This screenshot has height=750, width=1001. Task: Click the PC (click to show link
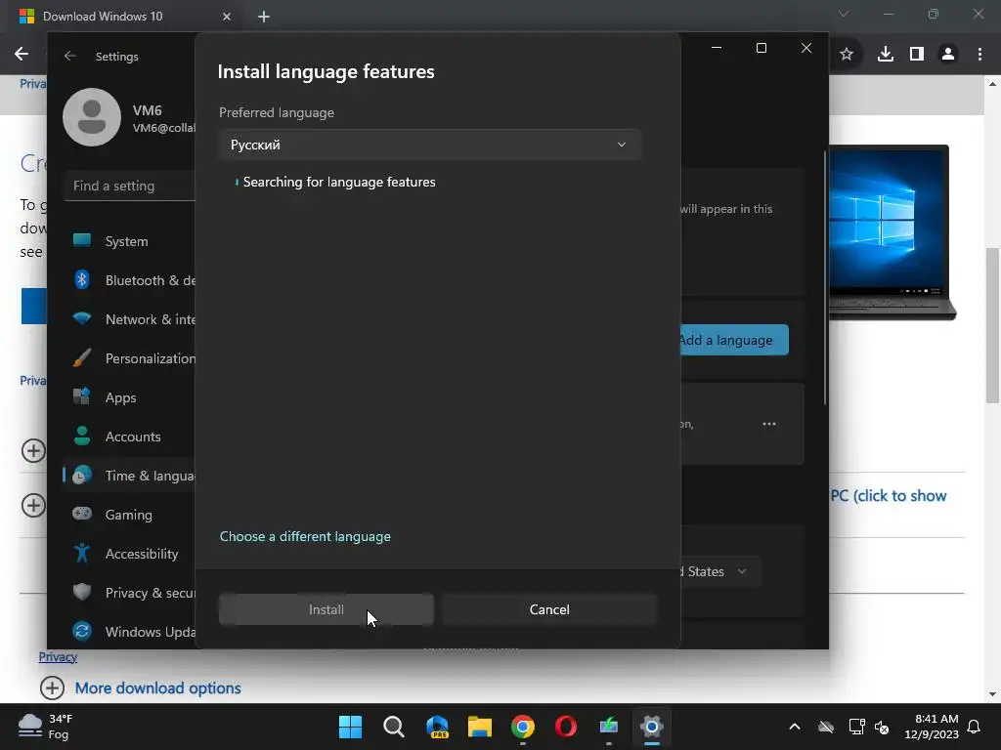click(888, 495)
